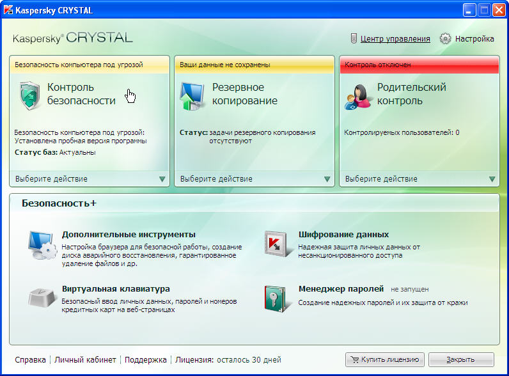Open Контроль безопасности heading

click(x=81, y=94)
